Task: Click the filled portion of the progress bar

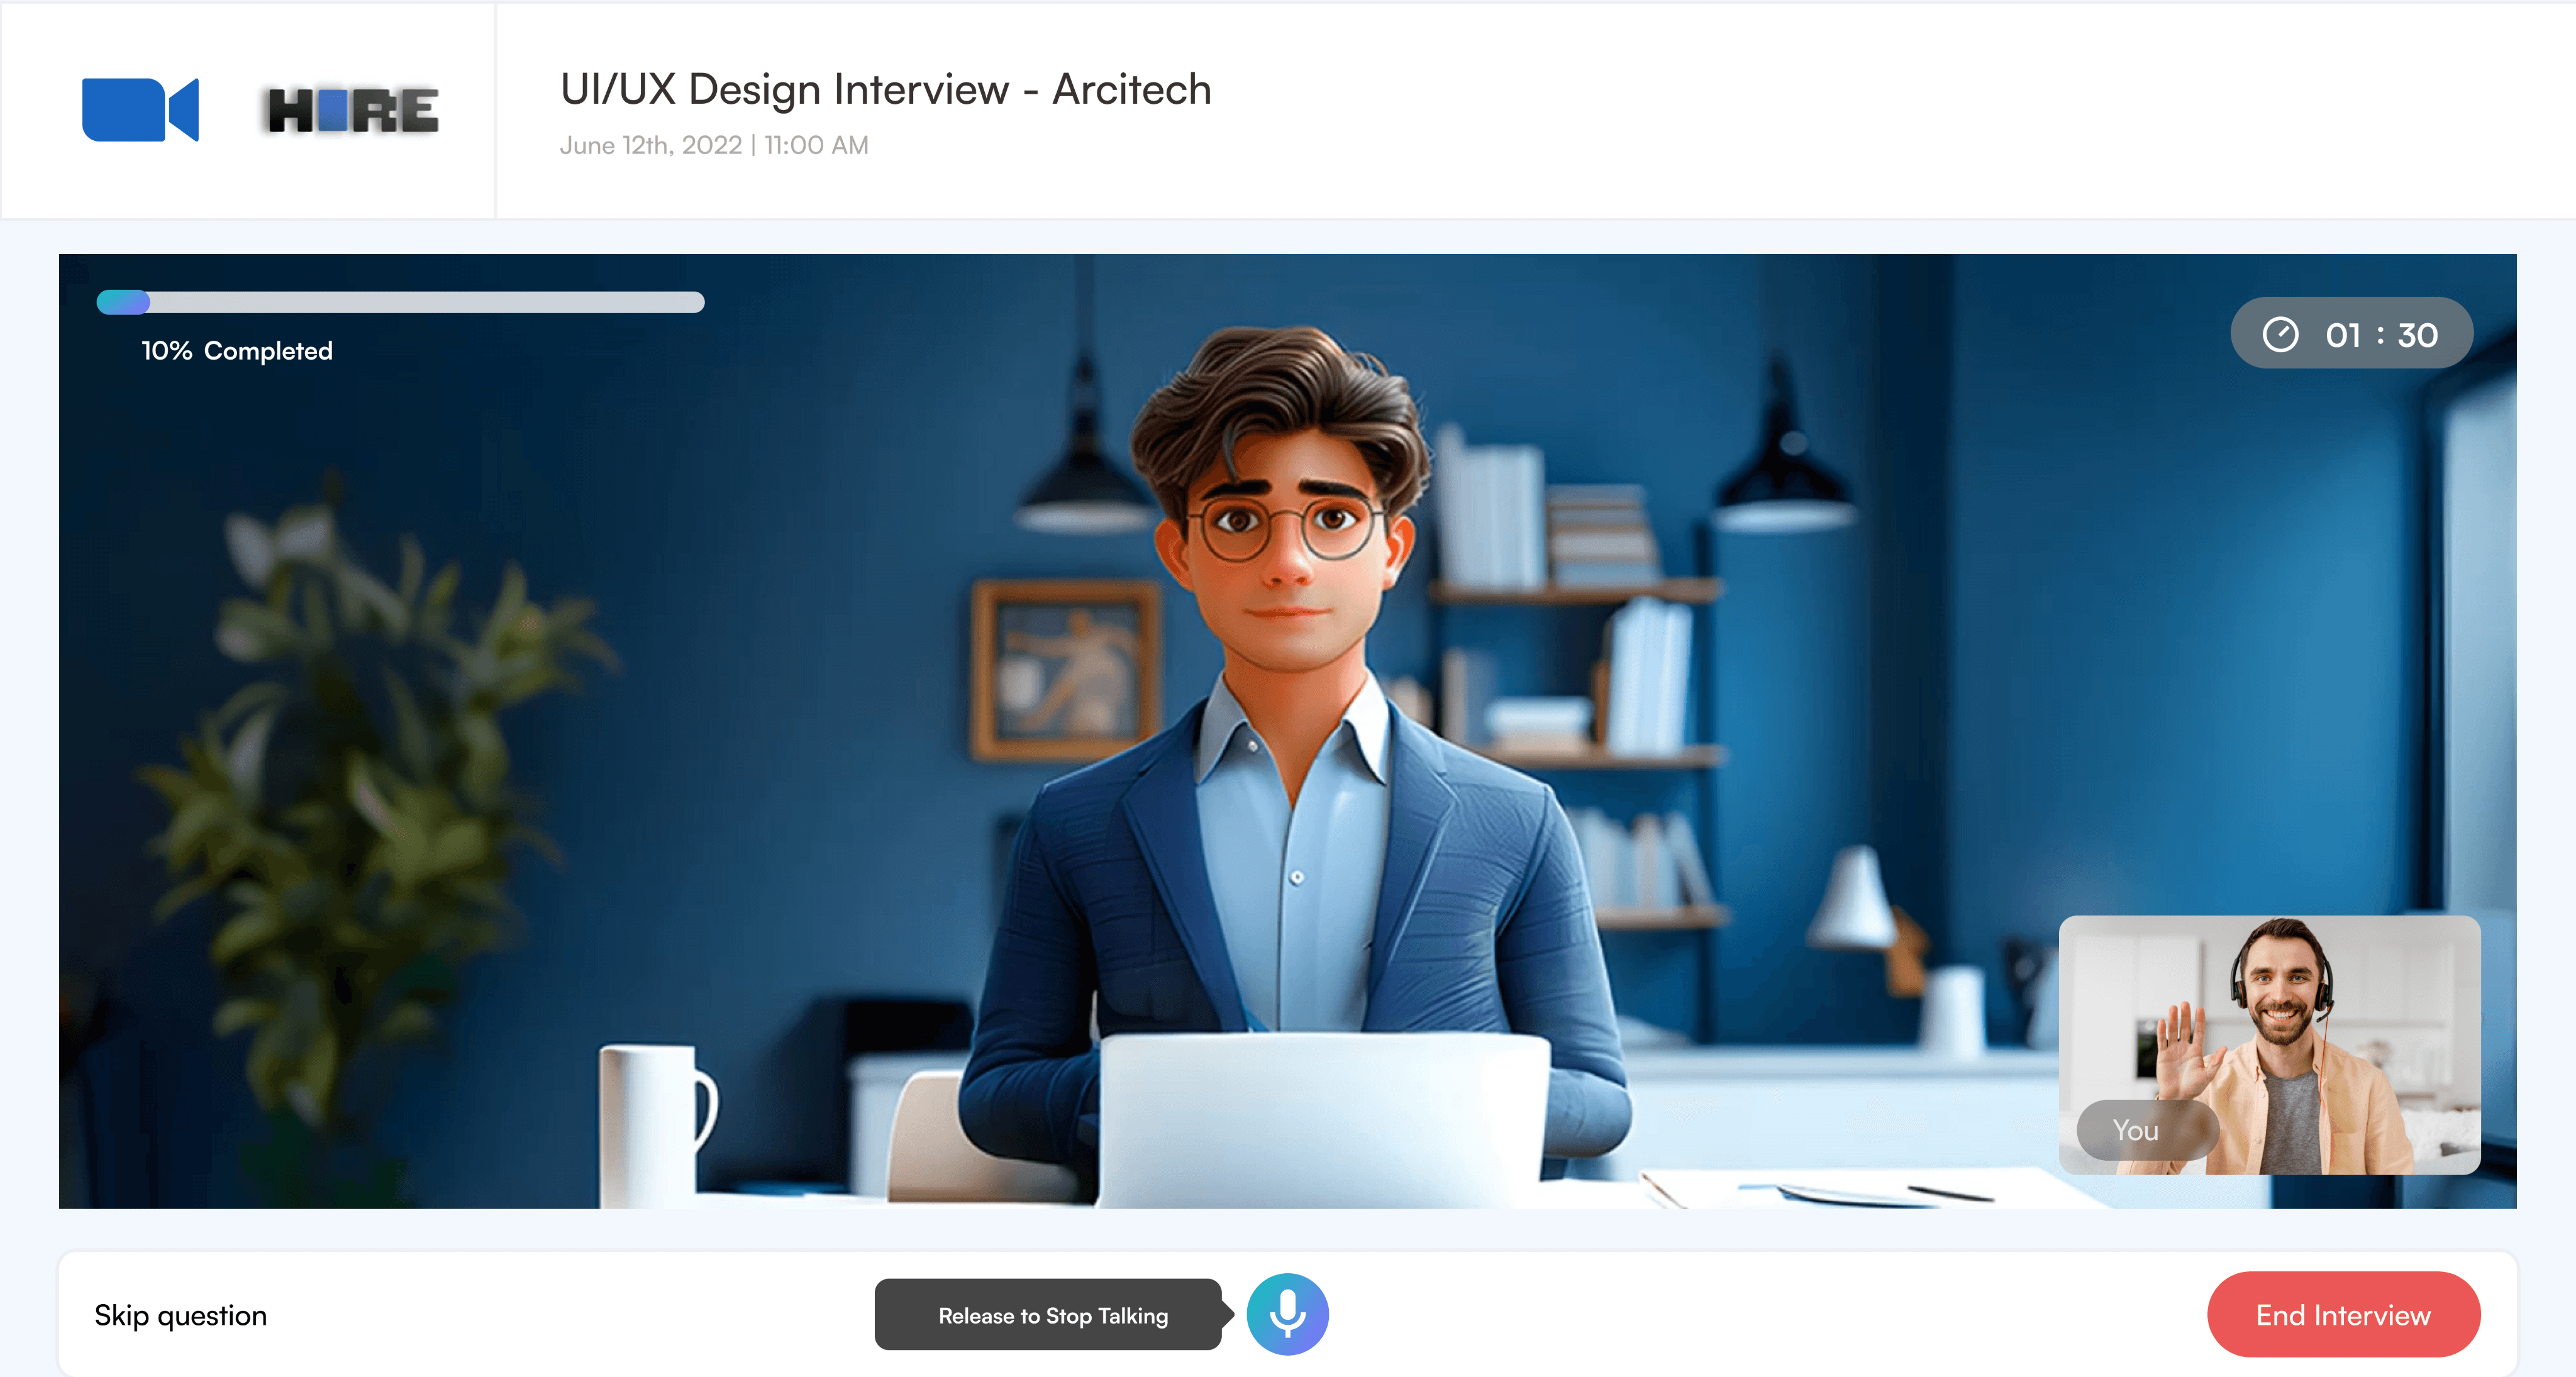Action: (123, 302)
